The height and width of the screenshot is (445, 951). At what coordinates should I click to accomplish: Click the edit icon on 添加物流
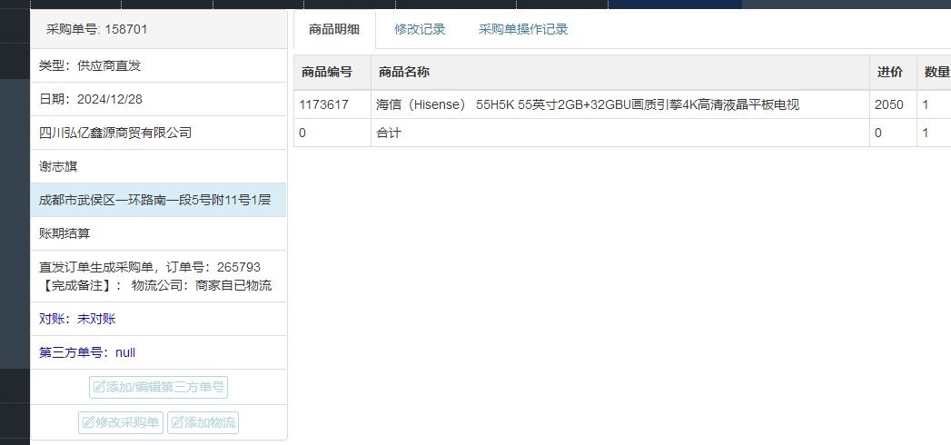[177, 422]
